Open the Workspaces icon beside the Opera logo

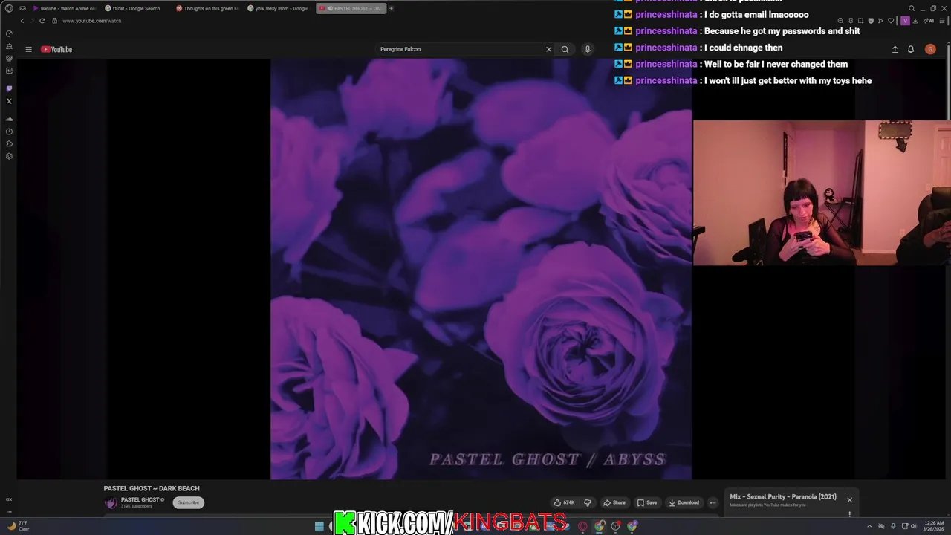click(x=23, y=8)
